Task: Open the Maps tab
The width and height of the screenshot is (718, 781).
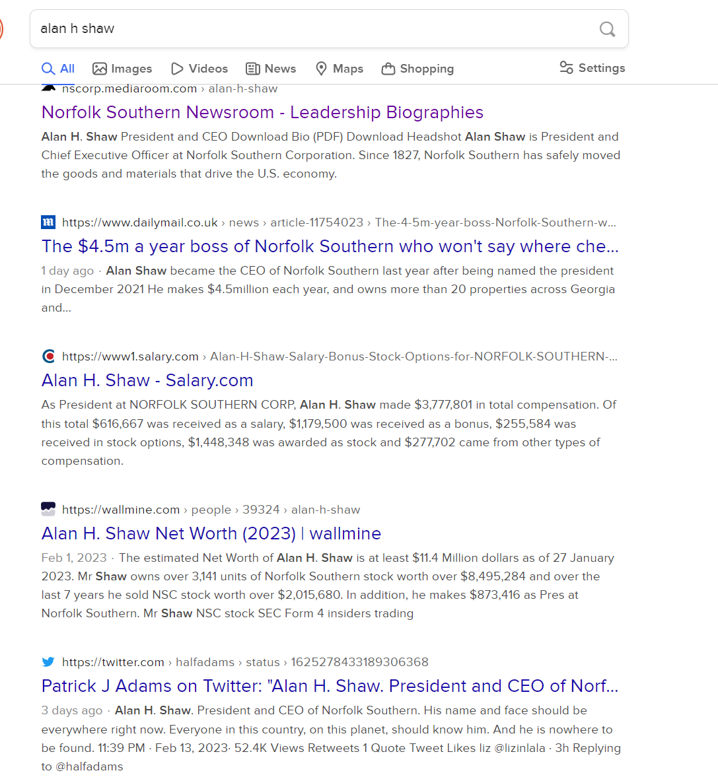Action: [340, 69]
